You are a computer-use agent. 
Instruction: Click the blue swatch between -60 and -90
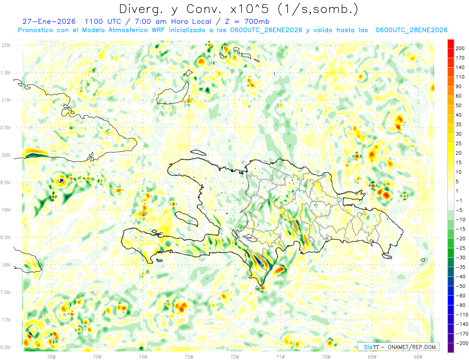click(x=451, y=300)
